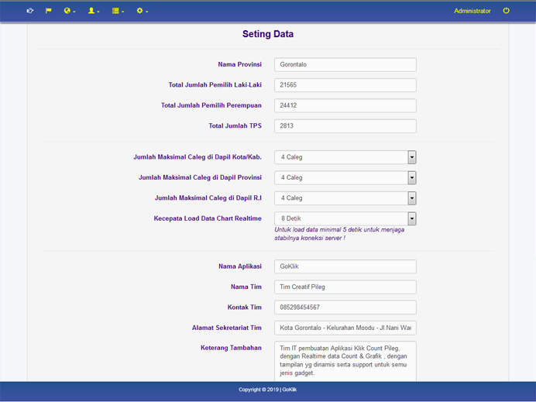
Task: Click the Nama Aplikasi input field
Action: (345, 266)
